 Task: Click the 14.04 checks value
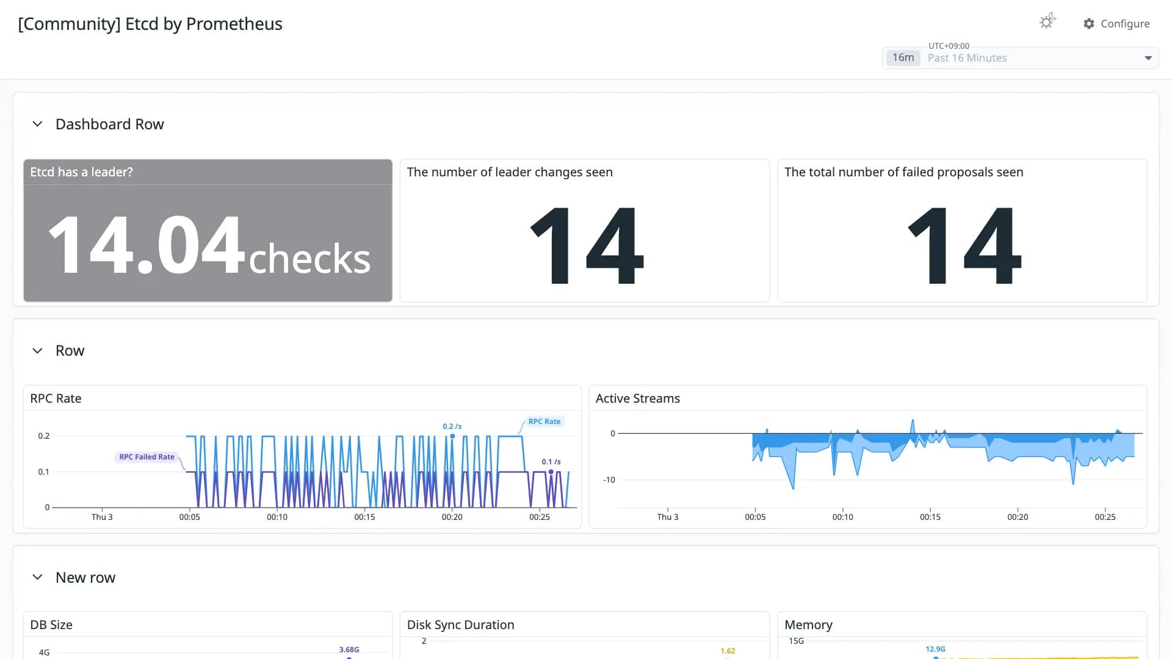coord(208,245)
